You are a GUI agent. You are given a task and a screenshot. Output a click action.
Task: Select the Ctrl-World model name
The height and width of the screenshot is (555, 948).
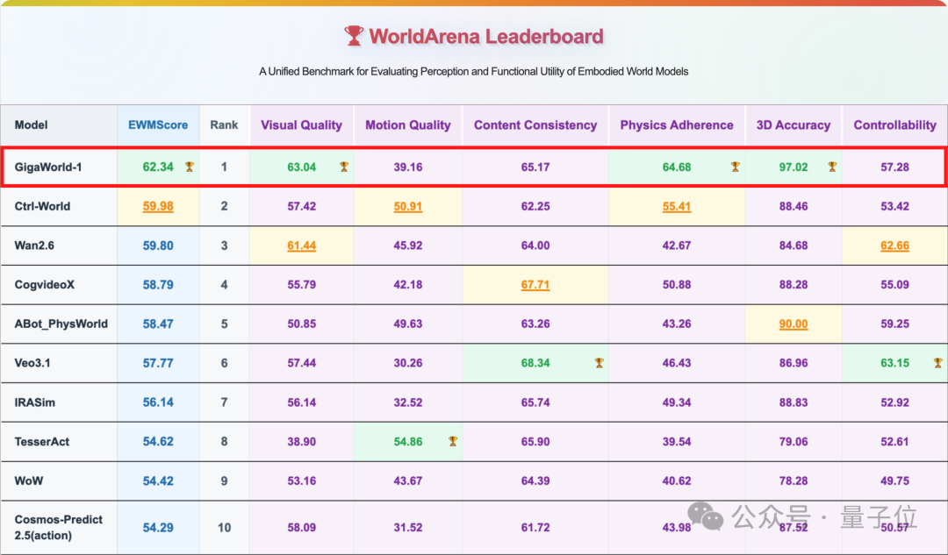pyautogui.click(x=42, y=207)
